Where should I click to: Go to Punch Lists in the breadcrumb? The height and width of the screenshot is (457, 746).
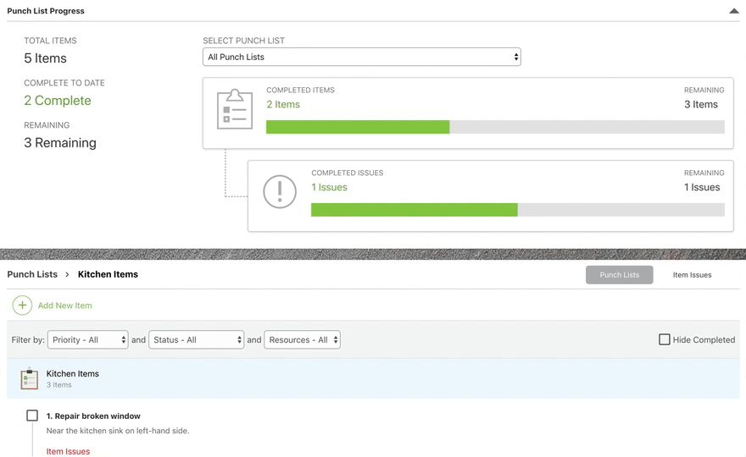coord(32,274)
